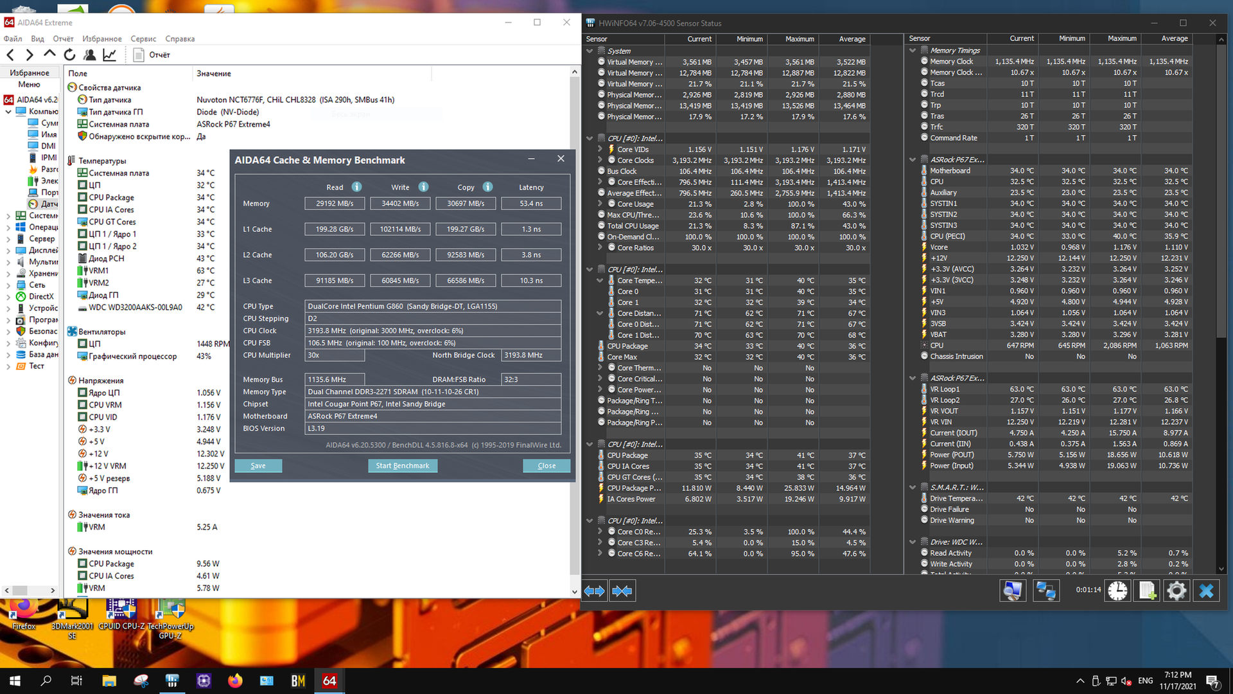Open HWiNFO remote monitor icon

click(1013, 591)
